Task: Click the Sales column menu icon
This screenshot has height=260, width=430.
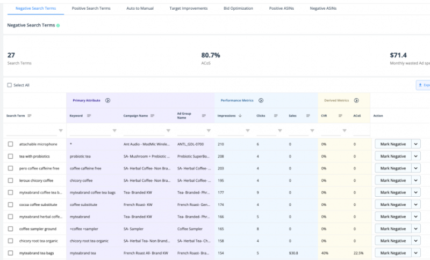Action: (x=308, y=115)
